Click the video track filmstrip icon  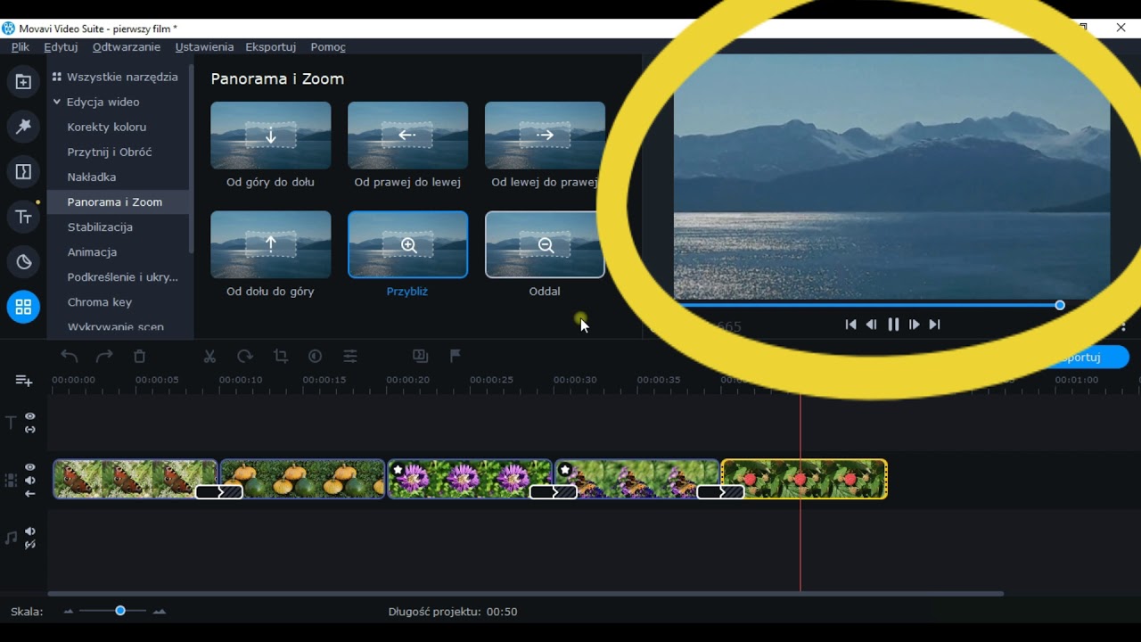[x=11, y=480]
